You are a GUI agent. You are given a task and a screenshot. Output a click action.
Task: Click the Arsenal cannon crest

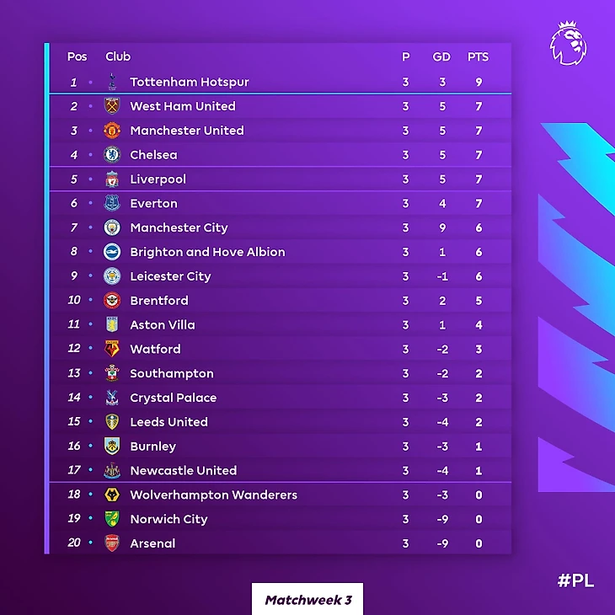point(112,543)
